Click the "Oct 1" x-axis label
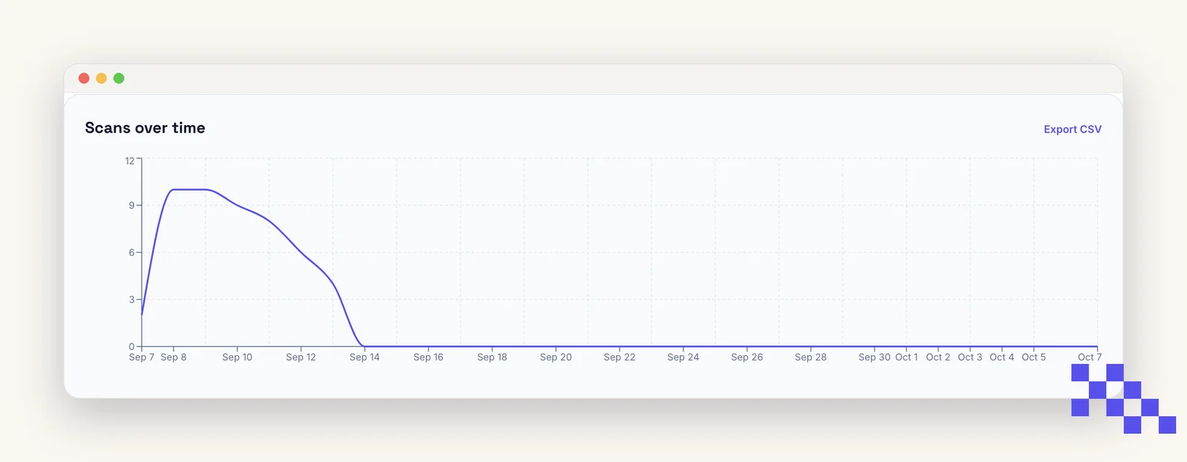This screenshot has height=462, width=1187. coord(907,357)
